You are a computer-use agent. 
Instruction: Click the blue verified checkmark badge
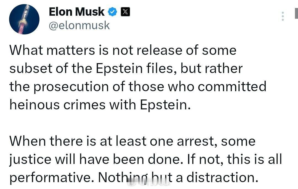[x=113, y=12]
